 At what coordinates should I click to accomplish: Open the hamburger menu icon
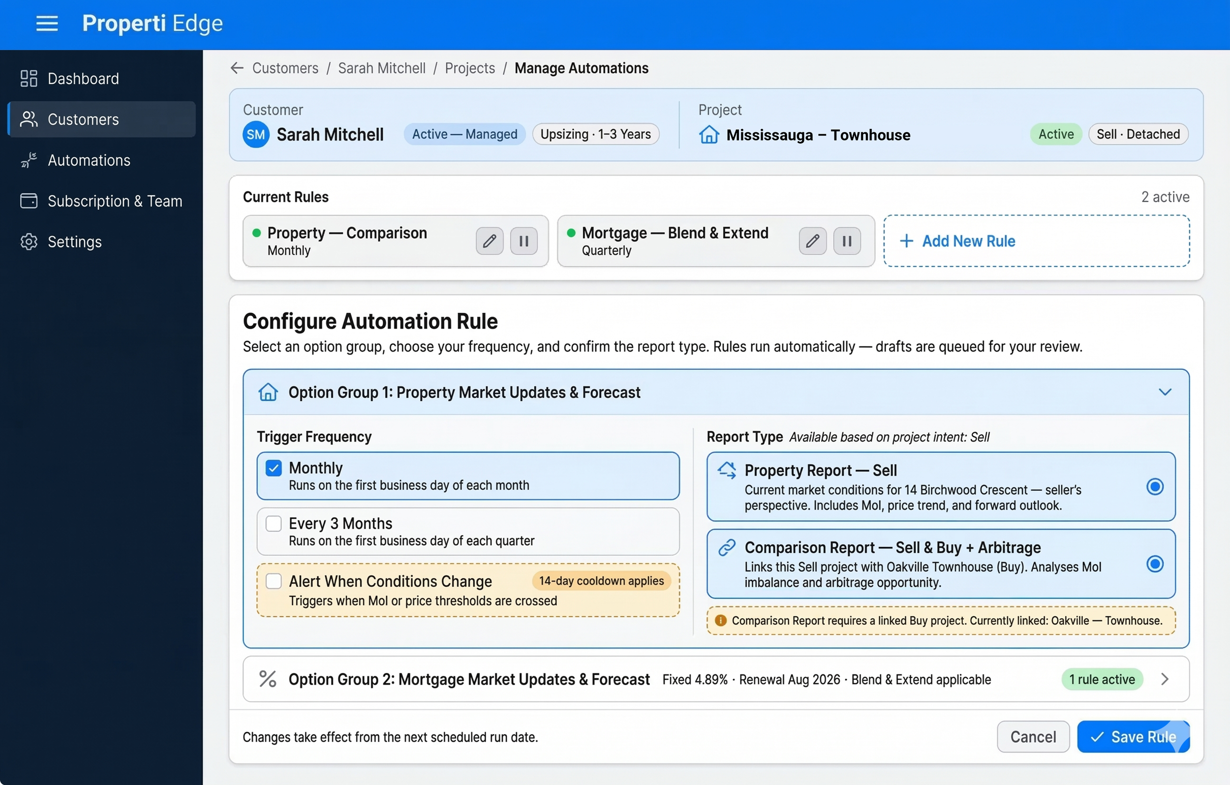coord(46,24)
